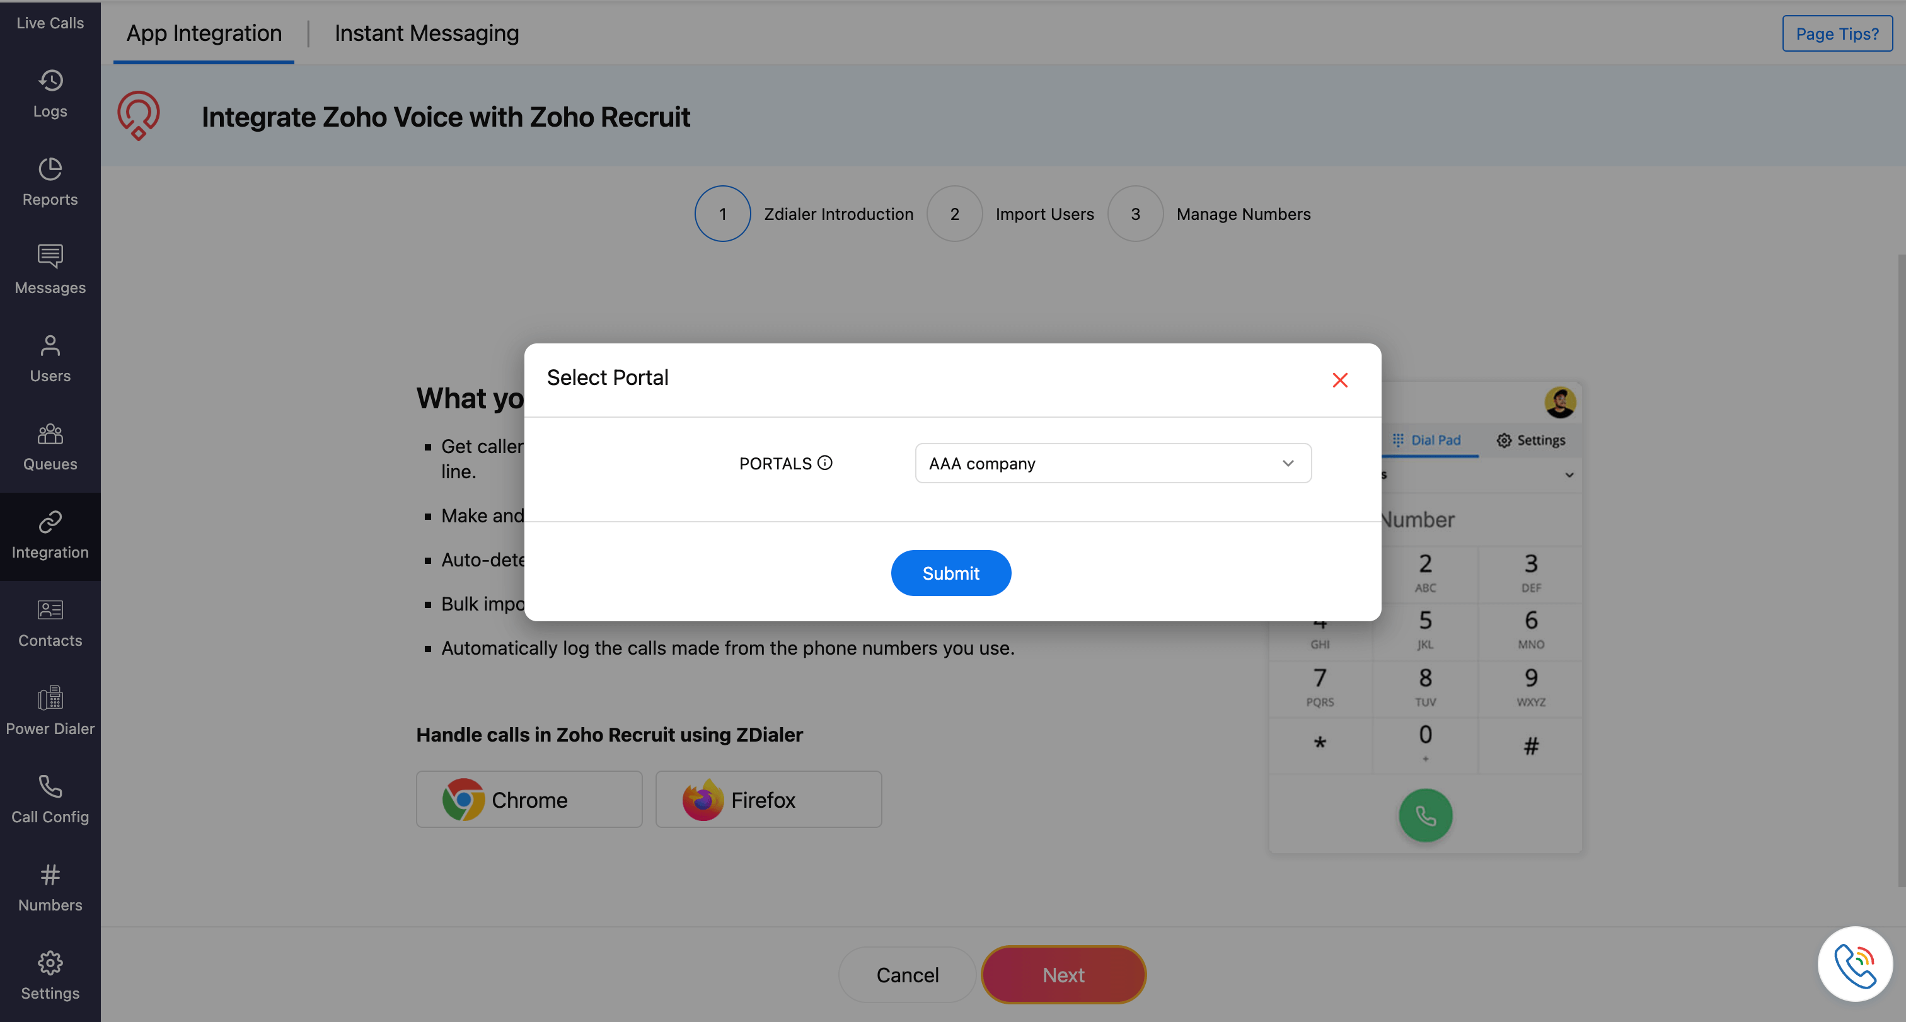The image size is (1906, 1022).
Task: Expand the AAA company portals dropdown
Action: point(1113,463)
